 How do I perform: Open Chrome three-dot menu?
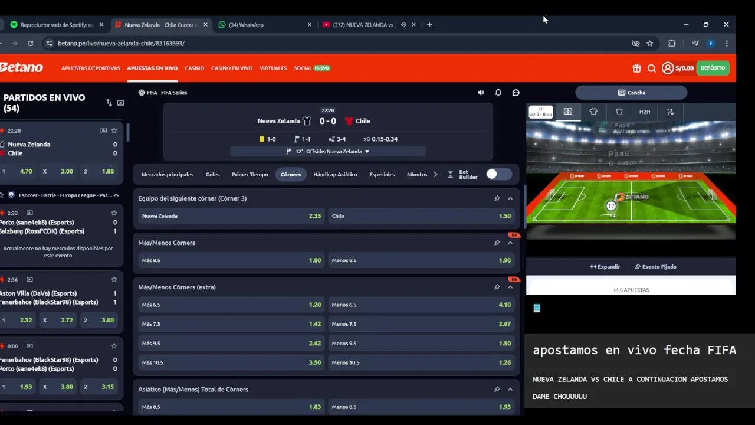727,43
